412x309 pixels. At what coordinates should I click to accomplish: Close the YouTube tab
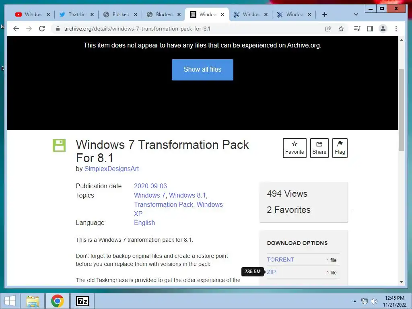pos(48,14)
